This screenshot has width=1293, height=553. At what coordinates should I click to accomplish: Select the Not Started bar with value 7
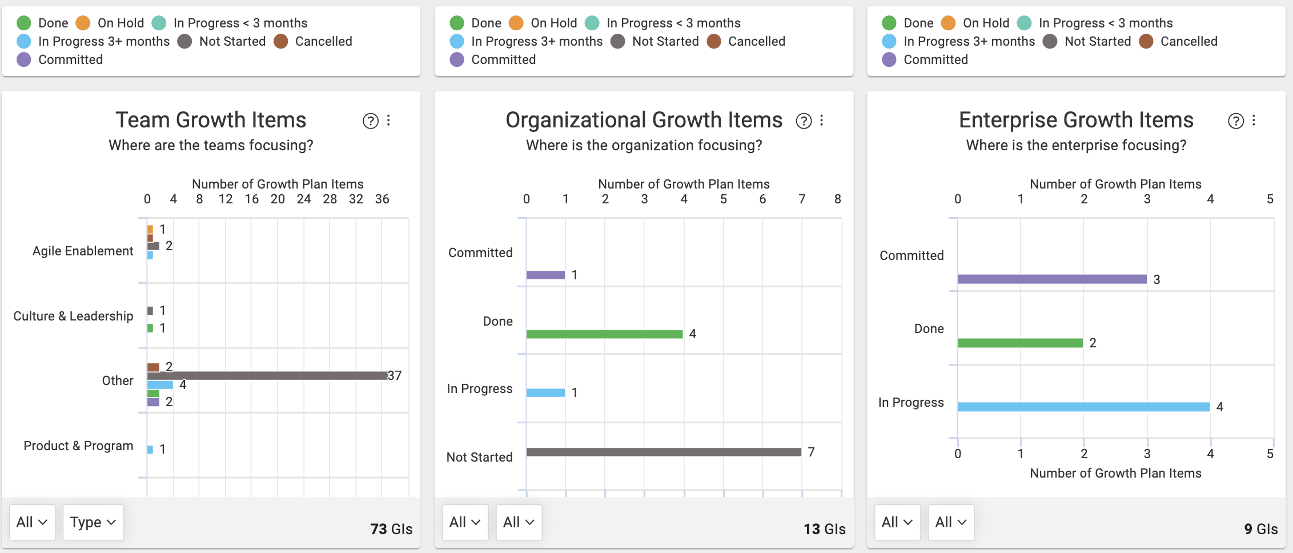click(x=664, y=452)
